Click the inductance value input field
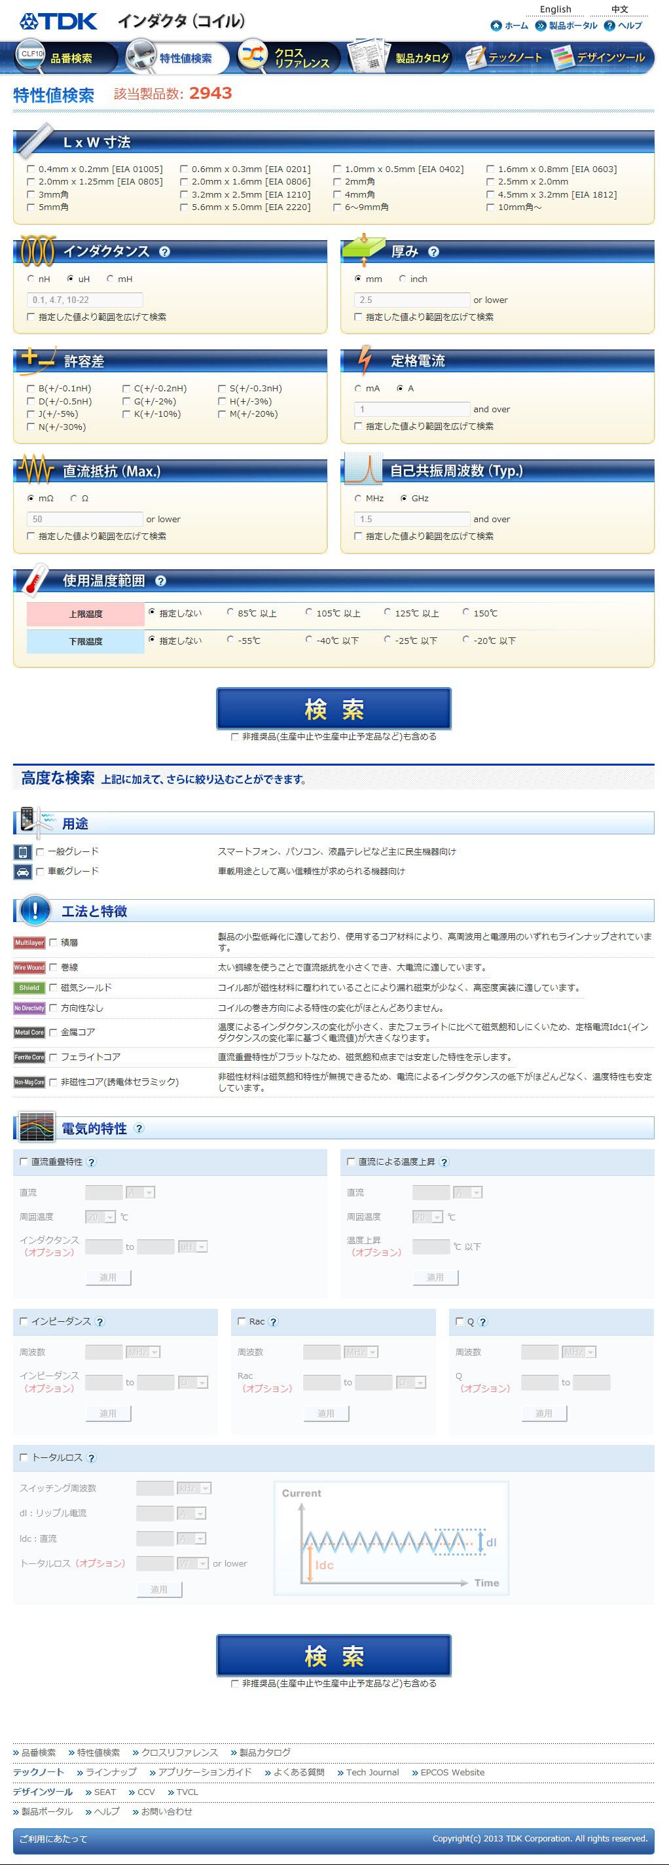This screenshot has height=1865, width=669. pos(84,300)
